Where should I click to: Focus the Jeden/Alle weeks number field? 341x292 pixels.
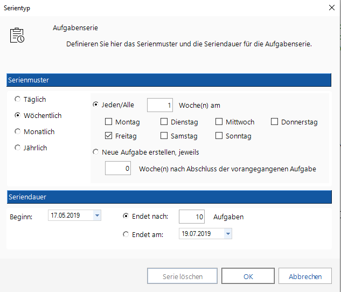160,105
